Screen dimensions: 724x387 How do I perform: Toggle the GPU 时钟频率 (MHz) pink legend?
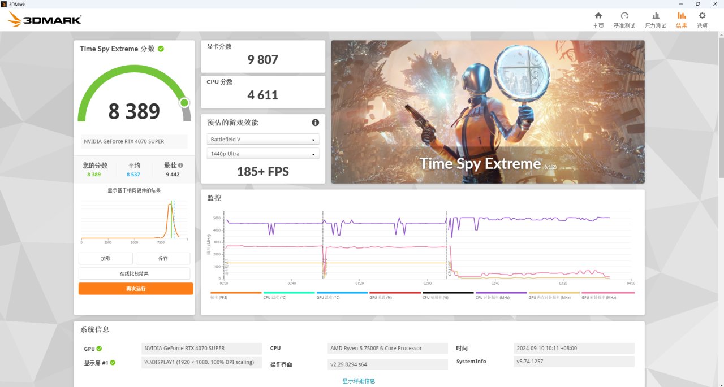[607, 295]
